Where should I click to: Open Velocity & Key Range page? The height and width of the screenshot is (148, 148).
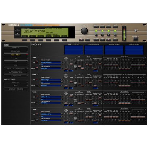click(16, 69)
